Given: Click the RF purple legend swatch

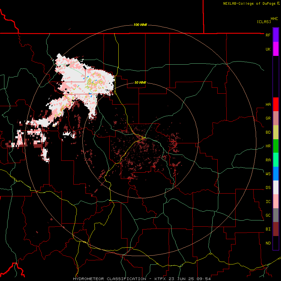Looking at the screenshot, I should (276, 35).
